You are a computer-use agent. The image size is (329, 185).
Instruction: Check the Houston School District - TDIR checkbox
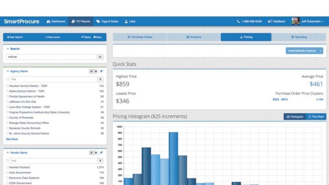pos(7,86)
